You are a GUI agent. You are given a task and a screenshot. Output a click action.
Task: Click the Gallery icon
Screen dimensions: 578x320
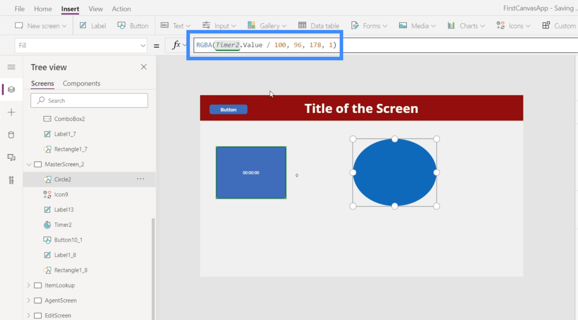[251, 25]
